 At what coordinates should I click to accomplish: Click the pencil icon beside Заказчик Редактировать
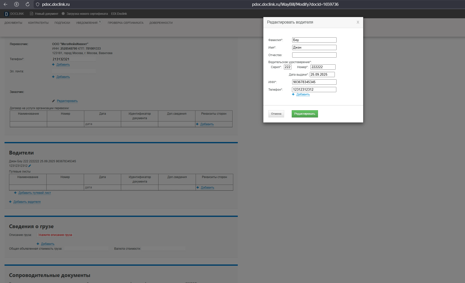[53, 101]
